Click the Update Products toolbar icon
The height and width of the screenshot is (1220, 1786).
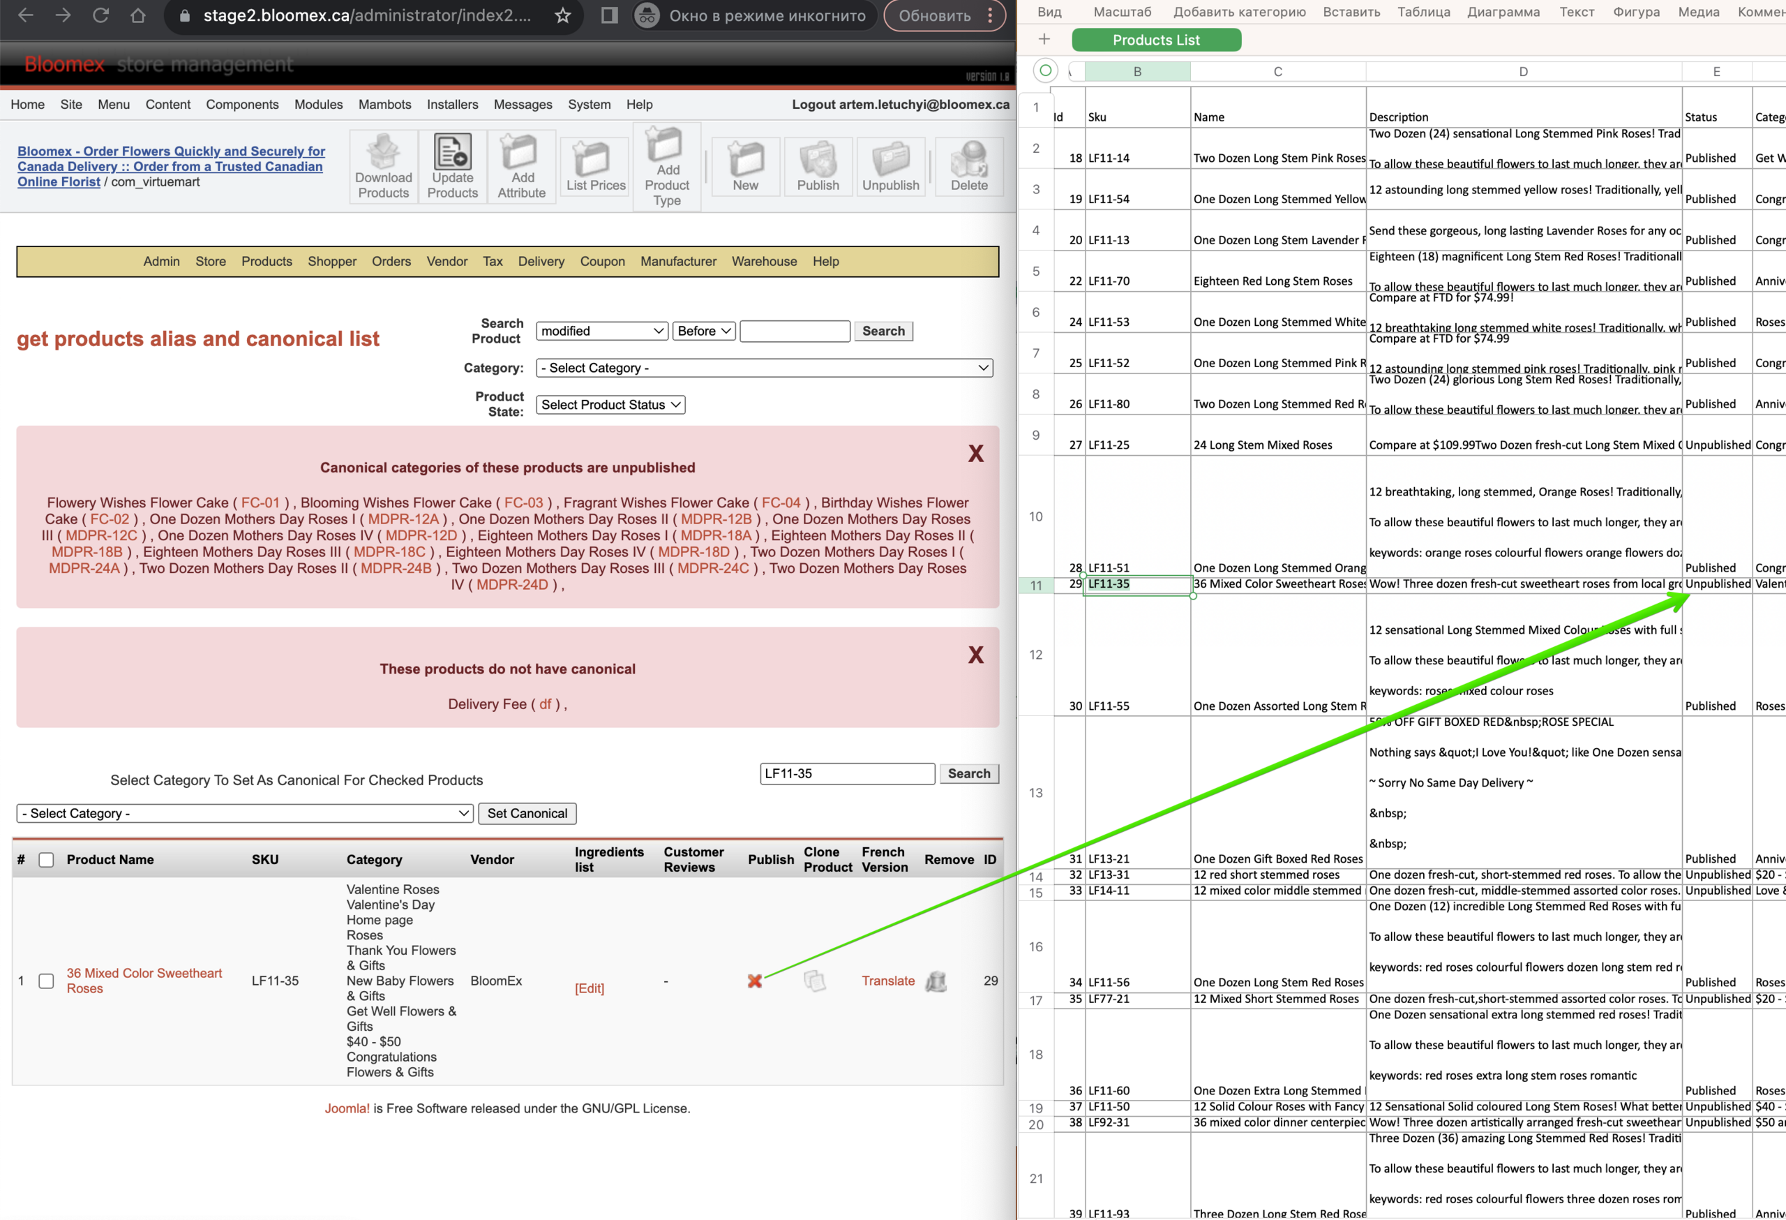point(453,167)
